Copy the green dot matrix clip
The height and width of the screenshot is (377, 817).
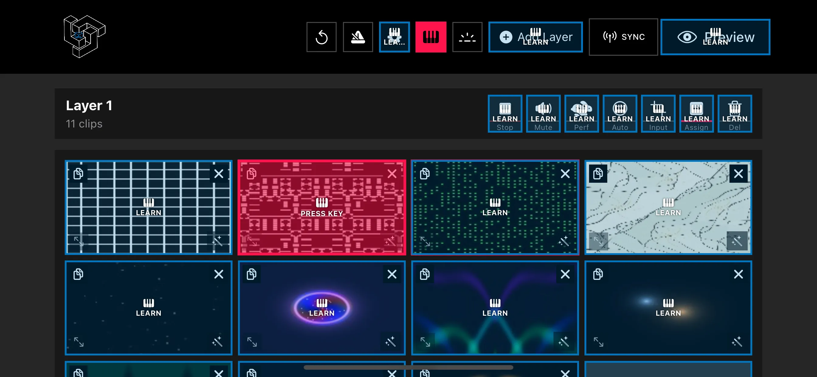[x=425, y=174]
